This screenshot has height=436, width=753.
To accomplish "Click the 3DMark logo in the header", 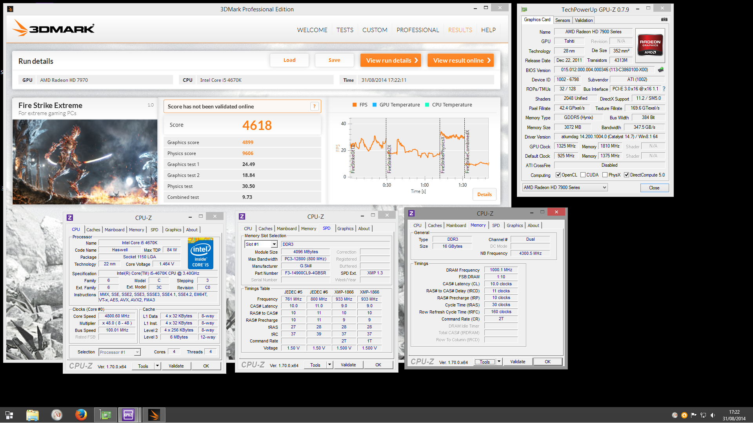I will [x=54, y=28].
